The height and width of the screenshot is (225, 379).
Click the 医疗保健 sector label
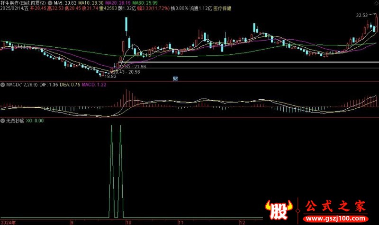pos(222,9)
